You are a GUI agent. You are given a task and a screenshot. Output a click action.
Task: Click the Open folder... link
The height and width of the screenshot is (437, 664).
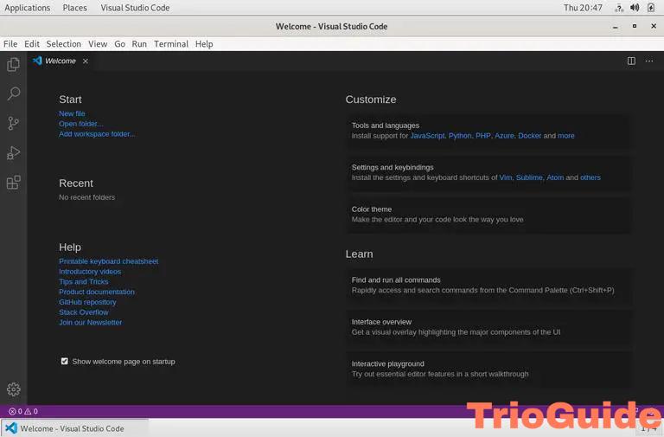pyautogui.click(x=81, y=124)
